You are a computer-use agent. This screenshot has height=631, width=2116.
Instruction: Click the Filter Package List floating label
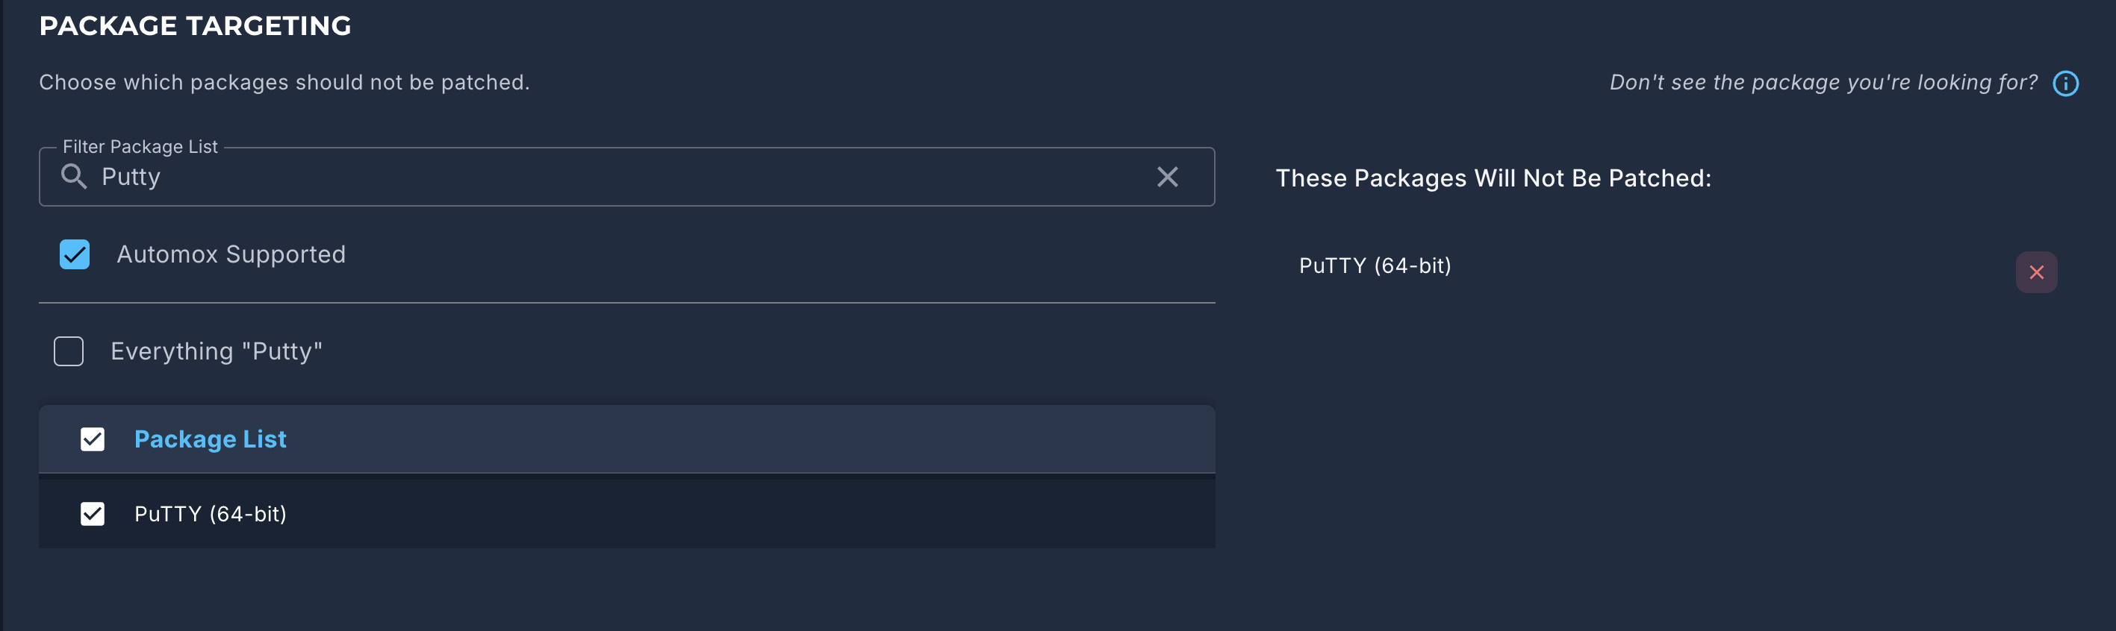click(140, 147)
